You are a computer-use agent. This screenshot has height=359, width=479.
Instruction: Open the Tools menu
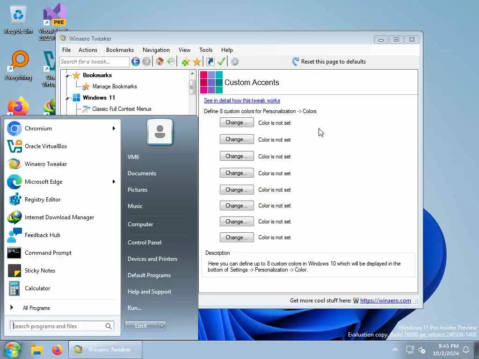click(206, 50)
